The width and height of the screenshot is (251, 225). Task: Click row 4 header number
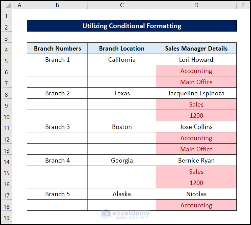click(6, 49)
